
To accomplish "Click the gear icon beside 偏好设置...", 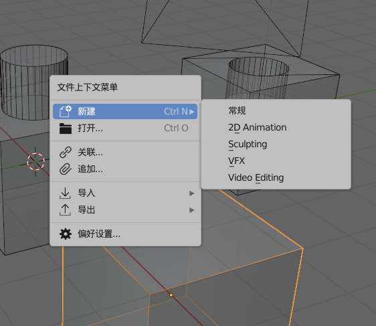I will [x=66, y=234].
